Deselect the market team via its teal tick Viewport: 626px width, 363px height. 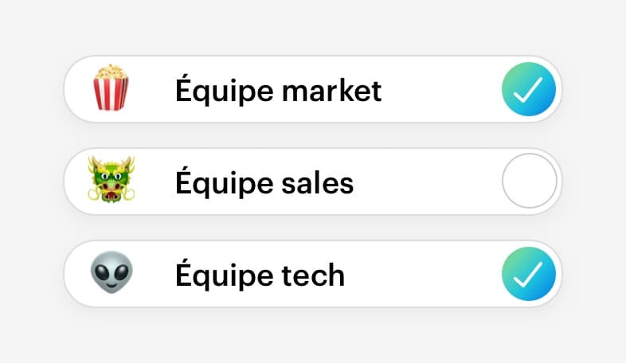click(529, 89)
